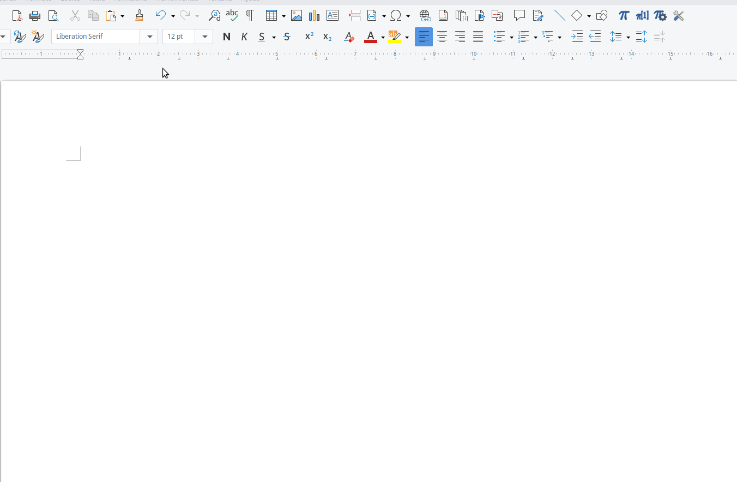The width and height of the screenshot is (737, 482).
Task: Click the Insert Special Character omega icon
Action: coord(396,16)
